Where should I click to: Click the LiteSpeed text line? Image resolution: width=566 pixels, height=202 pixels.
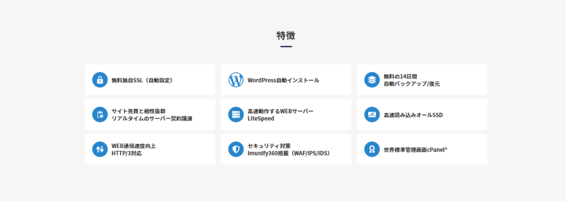point(261,118)
